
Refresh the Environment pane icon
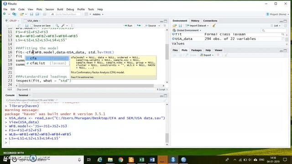click(285, 26)
